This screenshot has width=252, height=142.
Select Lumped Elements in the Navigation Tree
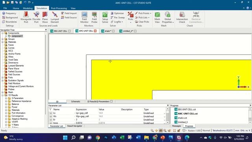click(x=16, y=65)
